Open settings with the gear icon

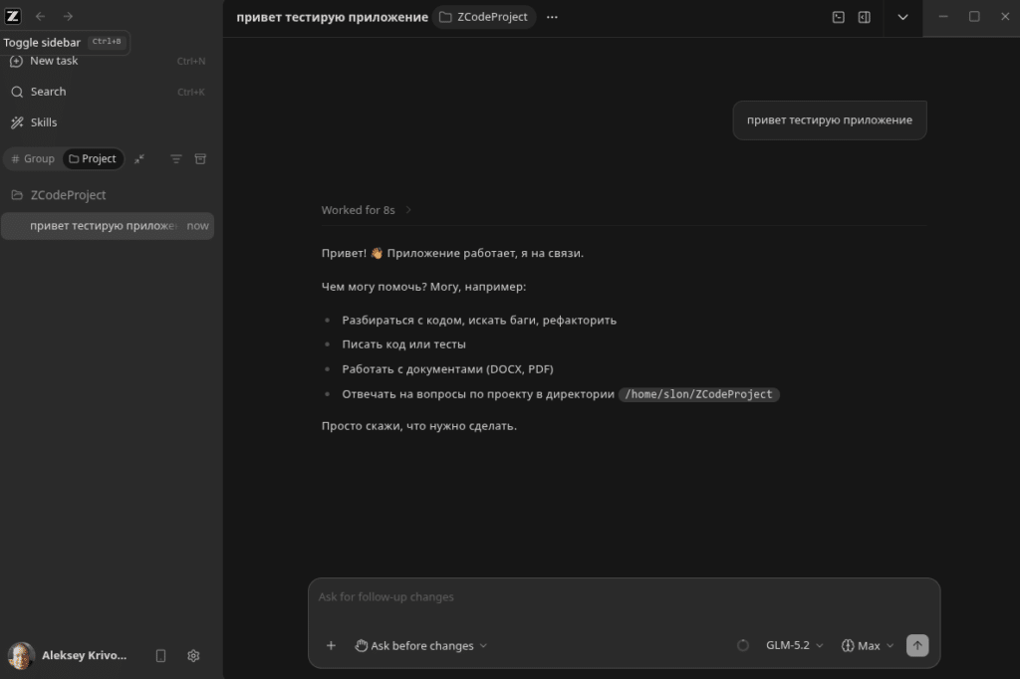[193, 655]
